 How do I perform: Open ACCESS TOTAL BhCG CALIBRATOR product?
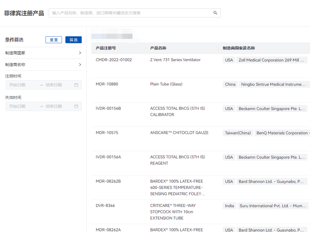[178, 112]
